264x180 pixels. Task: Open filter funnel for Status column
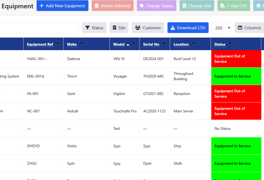230,44
